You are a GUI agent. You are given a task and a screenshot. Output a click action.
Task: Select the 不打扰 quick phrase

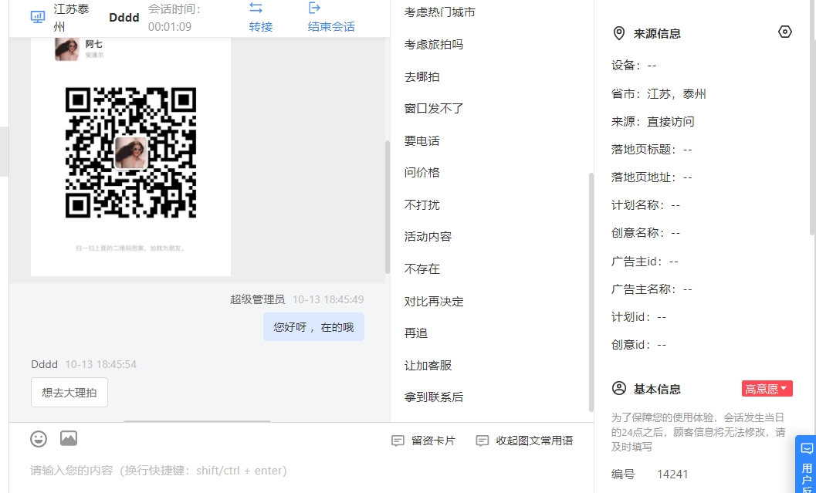tap(422, 205)
